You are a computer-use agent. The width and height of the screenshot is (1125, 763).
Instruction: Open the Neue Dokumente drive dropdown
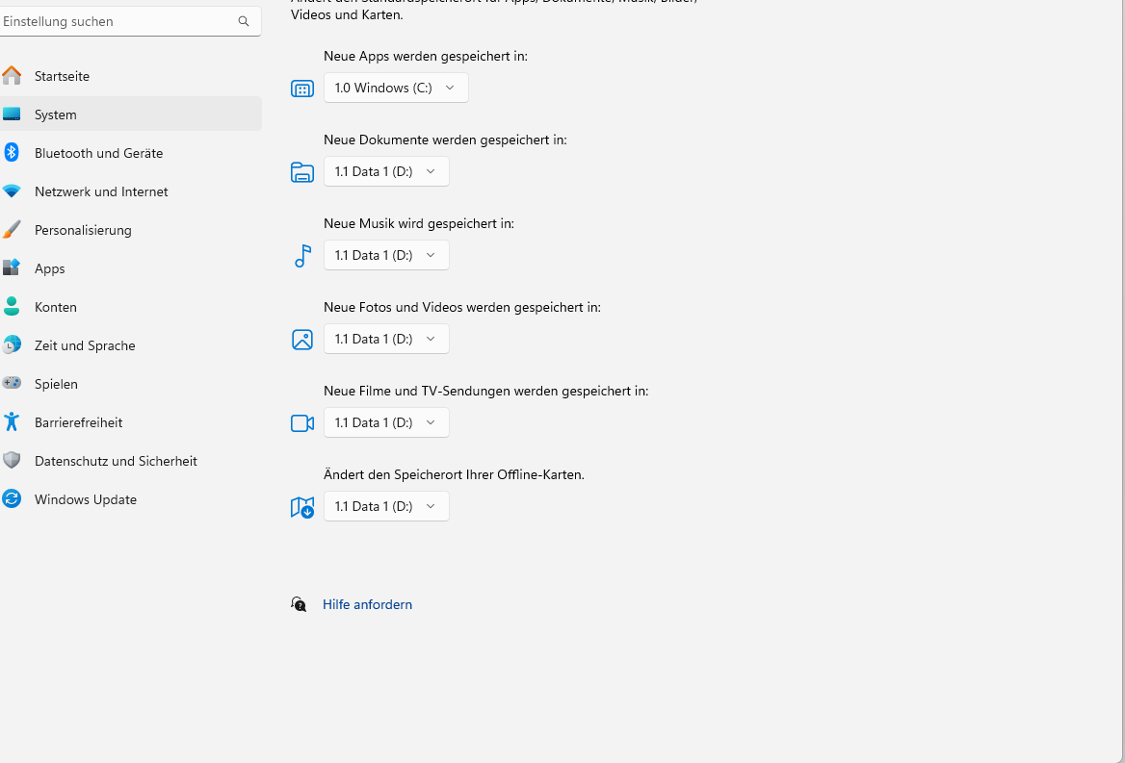[x=387, y=171]
